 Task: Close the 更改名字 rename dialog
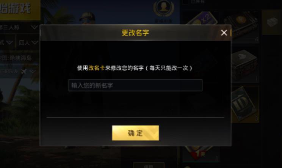[224, 33]
